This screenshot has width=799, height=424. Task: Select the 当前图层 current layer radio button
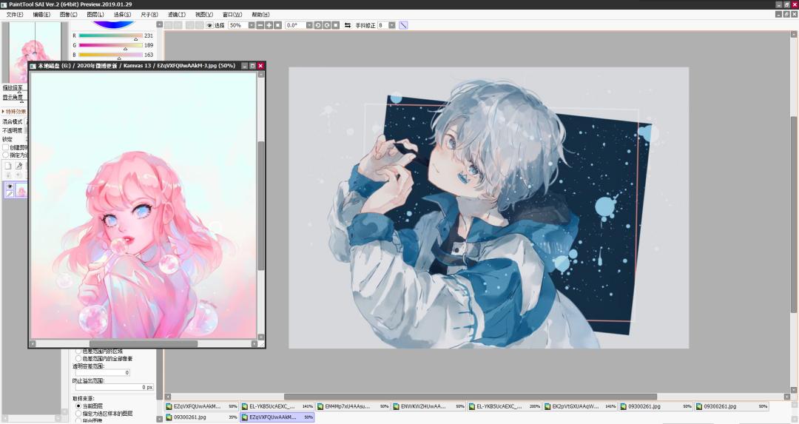pyautogui.click(x=78, y=406)
